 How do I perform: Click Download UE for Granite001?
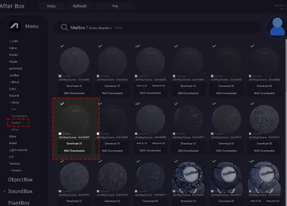[x=74, y=86]
